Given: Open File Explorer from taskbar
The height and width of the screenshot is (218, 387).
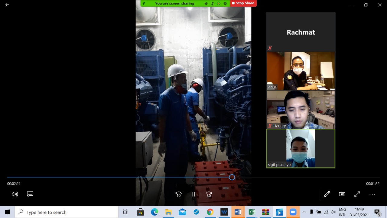Looking at the screenshot, I should 168,212.
